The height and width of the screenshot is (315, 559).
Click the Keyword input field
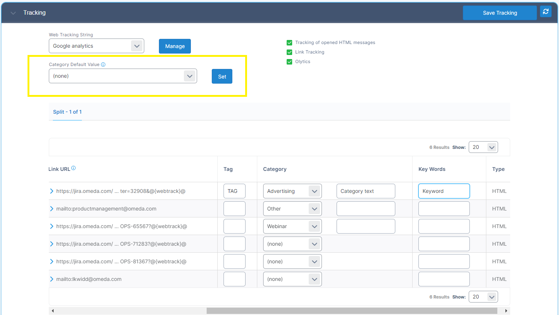click(444, 191)
